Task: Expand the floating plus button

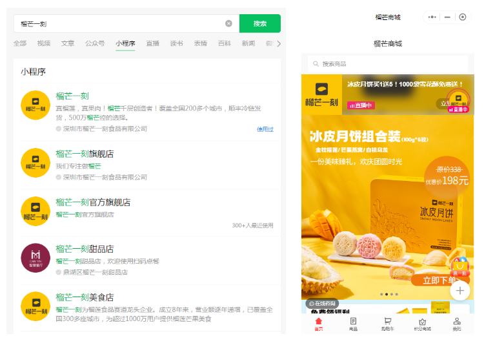Action: [459, 291]
